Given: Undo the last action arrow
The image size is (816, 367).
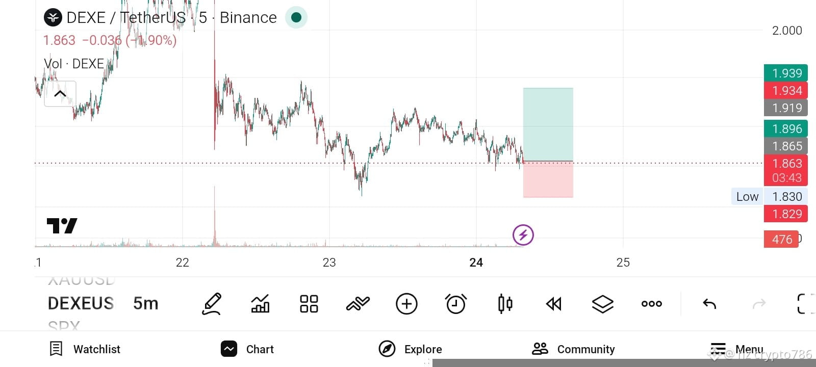Looking at the screenshot, I should (x=709, y=304).
